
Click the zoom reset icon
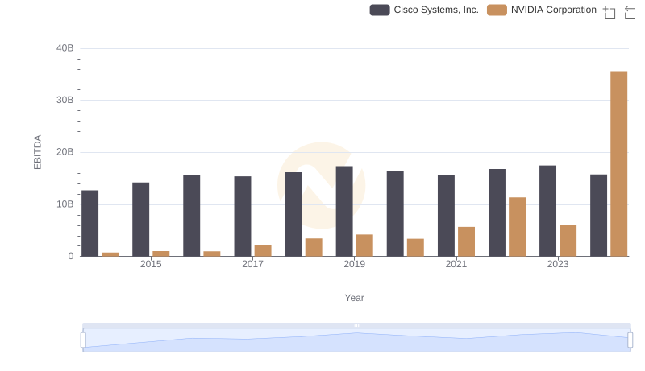tap(630, 12)
